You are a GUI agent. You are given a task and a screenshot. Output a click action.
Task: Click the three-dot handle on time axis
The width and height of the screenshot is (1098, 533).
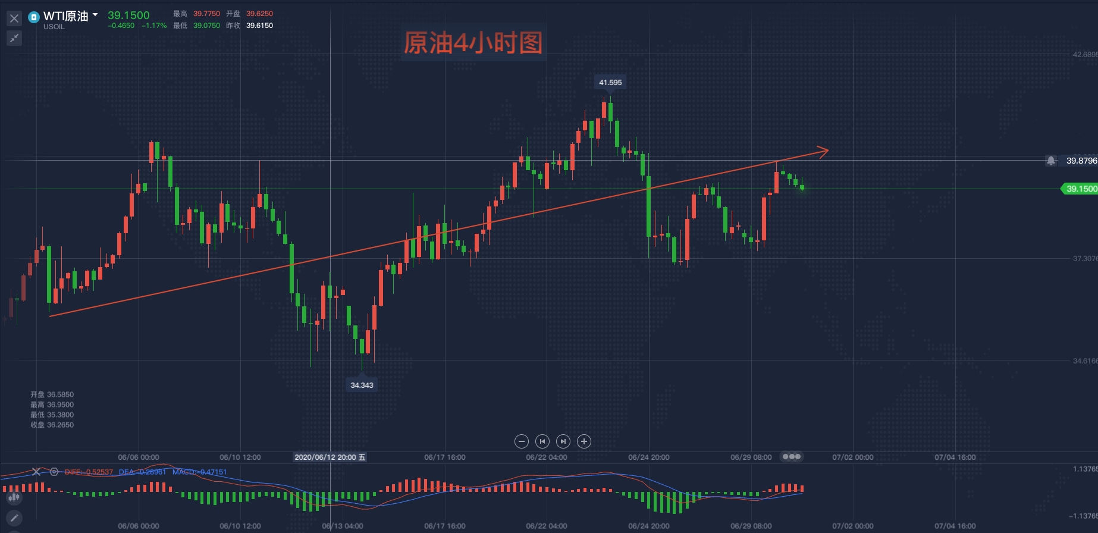pyautogui.click(x=792, y=457)
